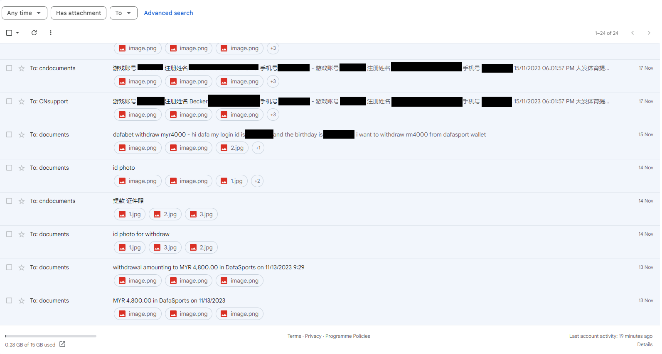Open the '+2' more attachments chip on 'id photo'
Viewport: 662px width, 354px height.
[257, 181]
